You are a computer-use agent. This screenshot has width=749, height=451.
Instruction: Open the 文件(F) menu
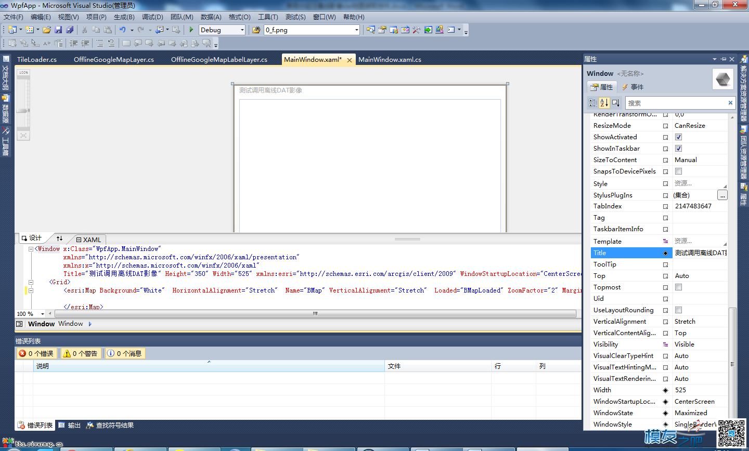14,17
